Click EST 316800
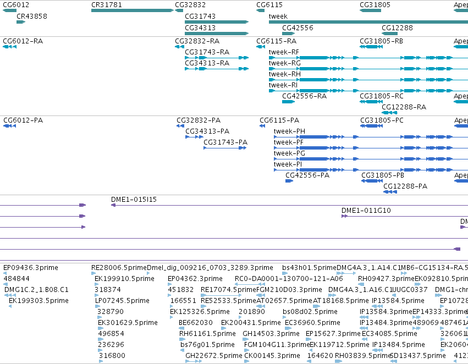The height and width of the screenshot is (364, 468). [x=112, y=356]
